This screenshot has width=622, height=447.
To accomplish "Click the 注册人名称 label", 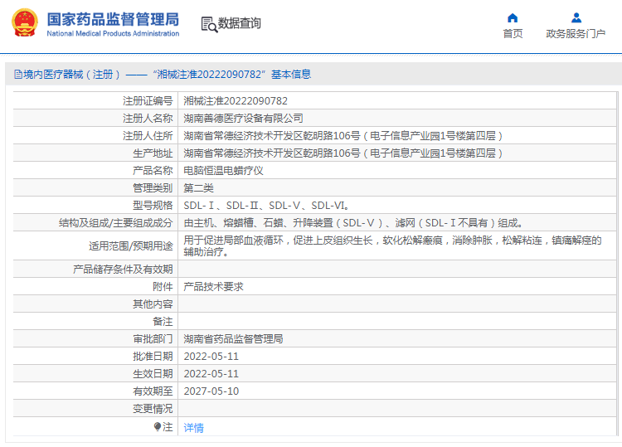I will click(148, 119).
